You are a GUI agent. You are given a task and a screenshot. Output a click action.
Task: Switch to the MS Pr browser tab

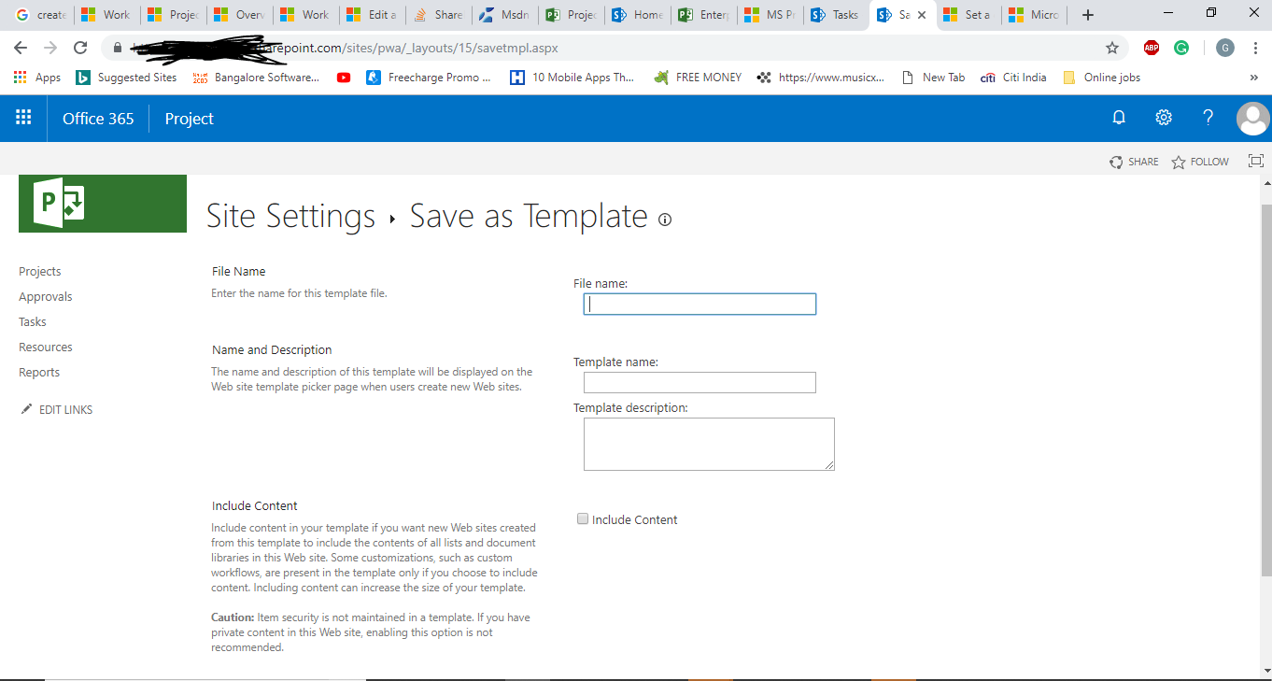pyautogui.click(x=769, y=15)
